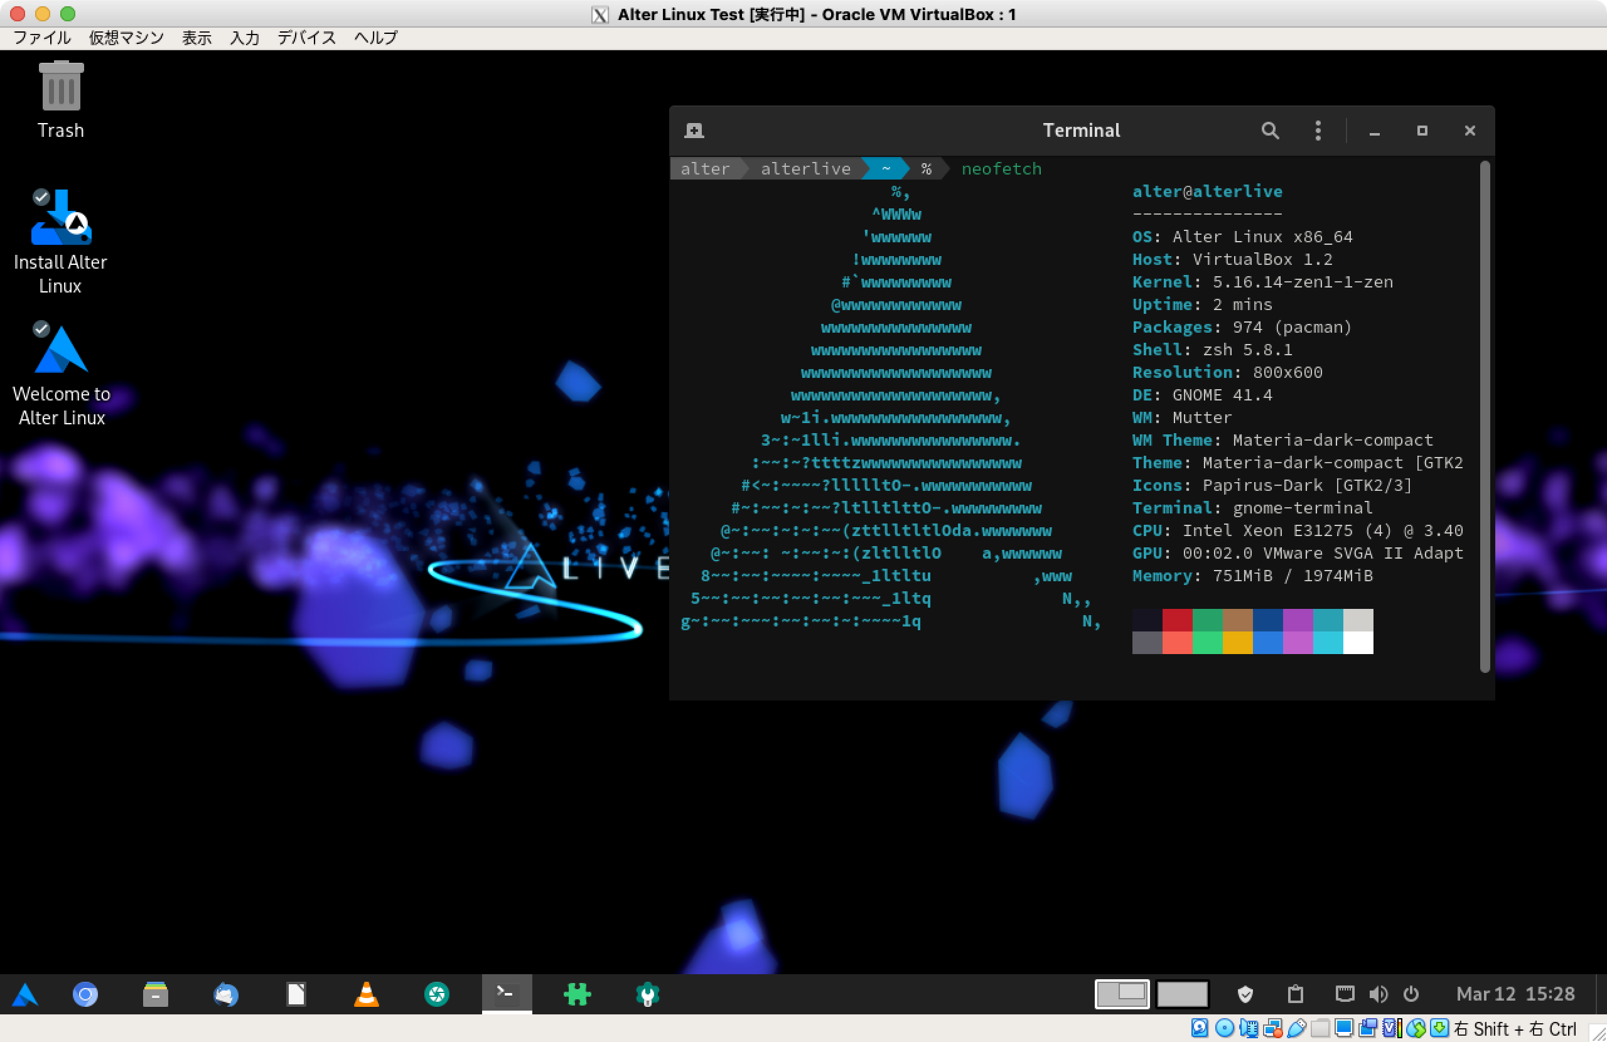Viewport: 1607px width, 1042px height.
Task: Click the Resolution 800x600 line
Action: pos(1227,373)
